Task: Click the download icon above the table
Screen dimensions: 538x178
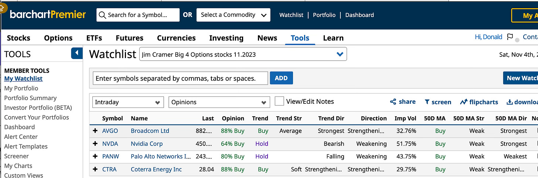Action: (510, 102)
